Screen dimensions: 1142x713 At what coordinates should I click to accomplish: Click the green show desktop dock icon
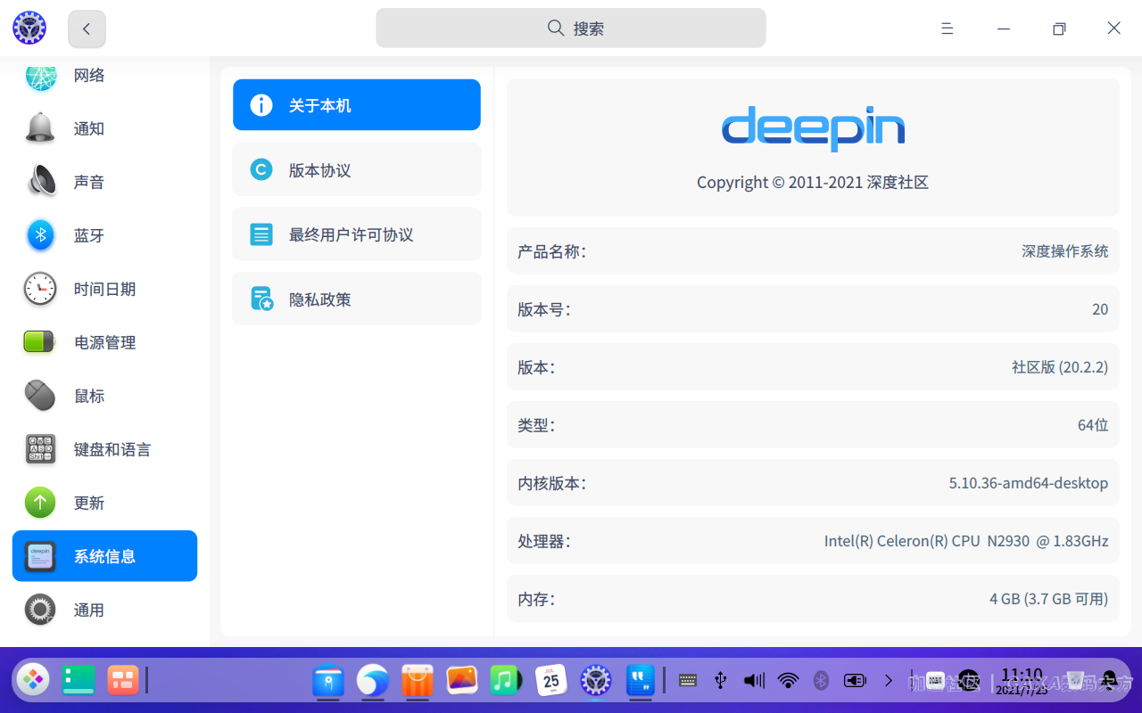(79, 680)
